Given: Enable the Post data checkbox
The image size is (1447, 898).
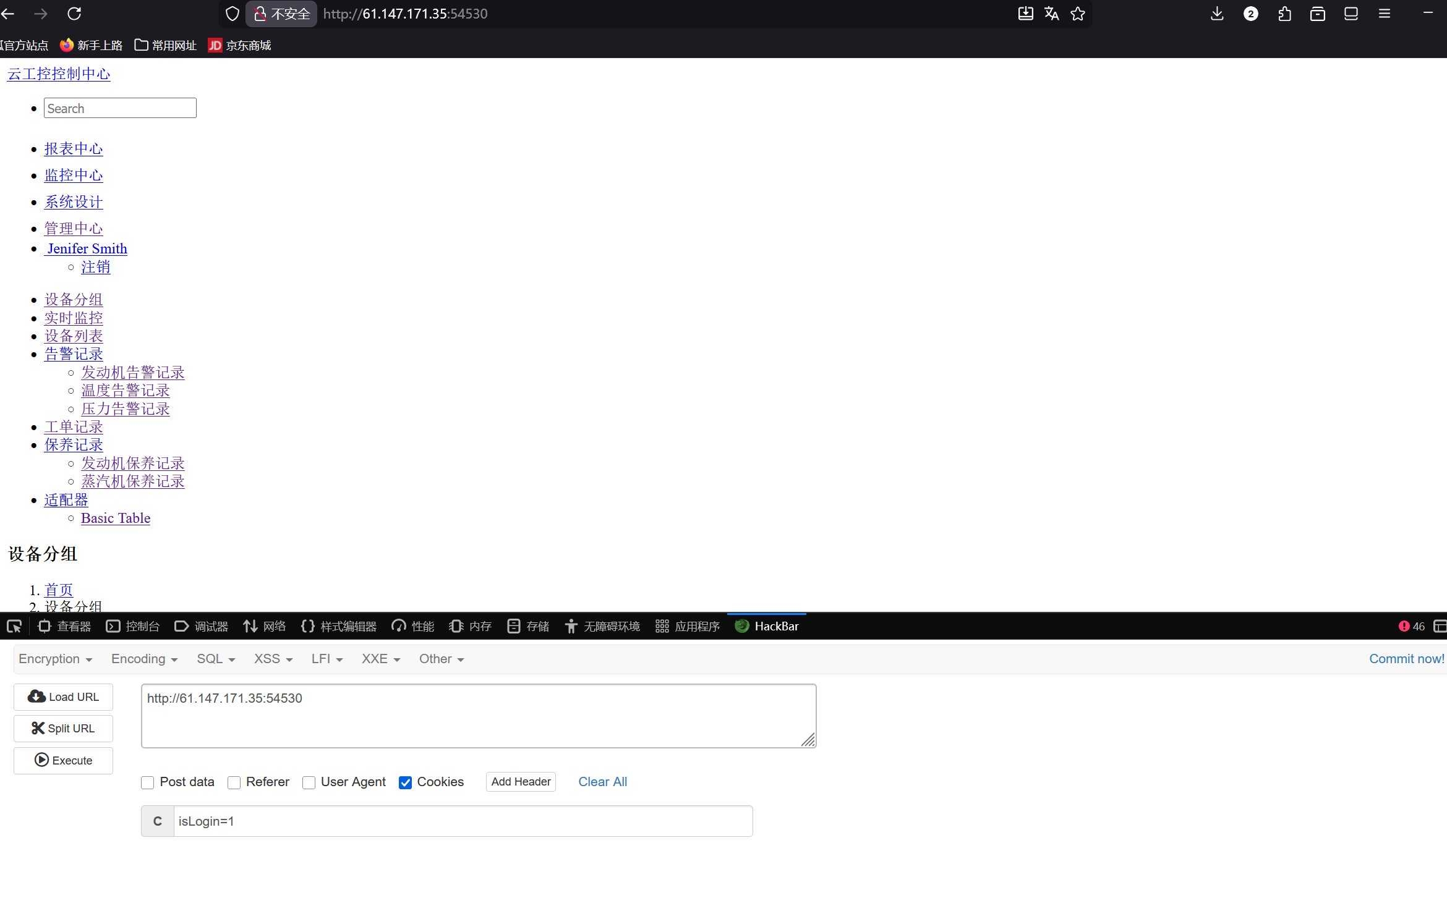Looking at the screenshot, I should click(147, 782).
